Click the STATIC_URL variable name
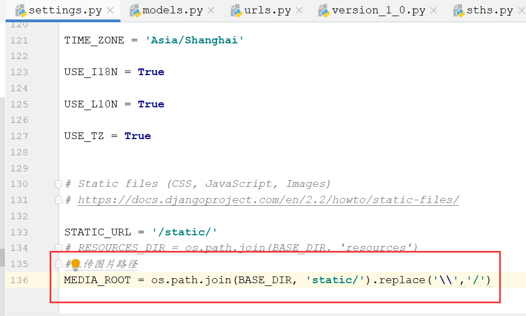This screenshot has width=526, height=316. pyautogui.click(x=98, y=233)
